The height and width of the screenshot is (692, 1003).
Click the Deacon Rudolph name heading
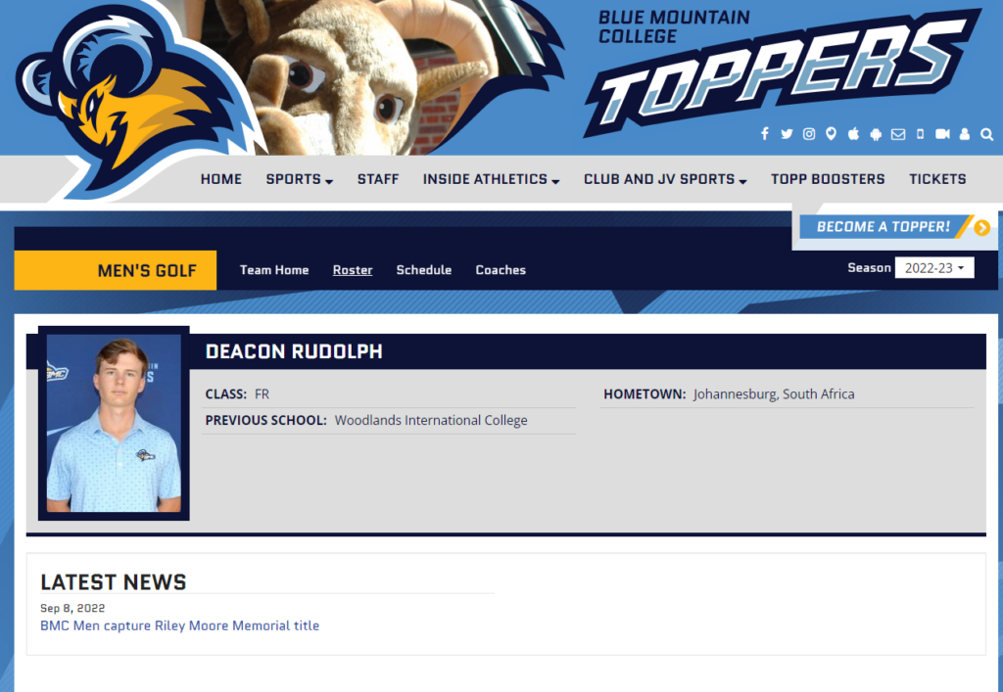tap(294, 350)
